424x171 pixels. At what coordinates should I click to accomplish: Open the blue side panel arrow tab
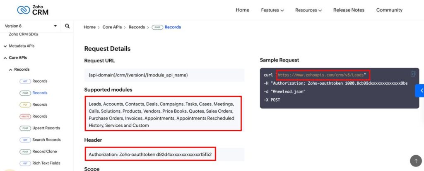pos(420,90)
